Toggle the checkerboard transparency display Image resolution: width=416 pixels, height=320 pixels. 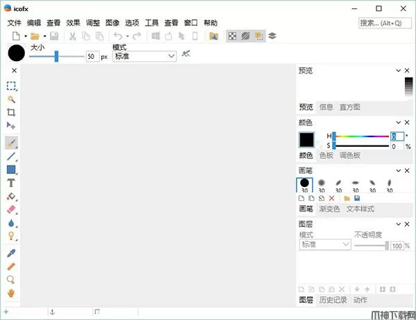click(x=232, y=36)
